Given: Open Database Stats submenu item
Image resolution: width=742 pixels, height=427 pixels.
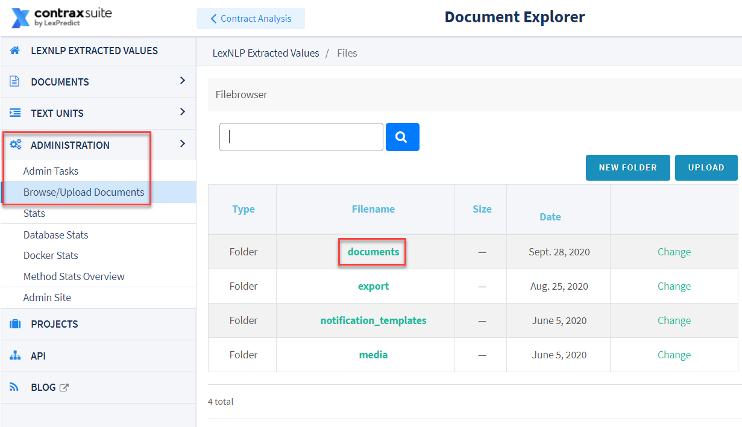Looking at the screenshot, I should tap(56, 235).
